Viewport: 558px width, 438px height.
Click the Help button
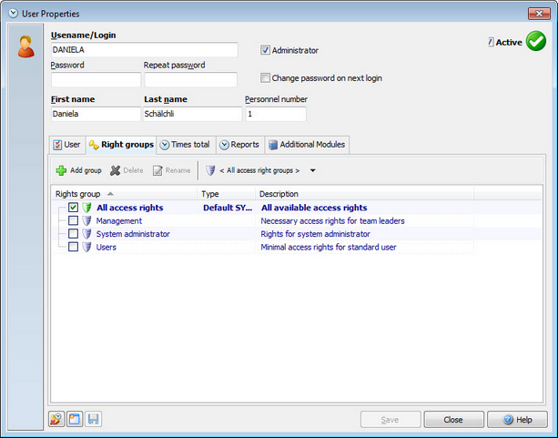(517, 420)
